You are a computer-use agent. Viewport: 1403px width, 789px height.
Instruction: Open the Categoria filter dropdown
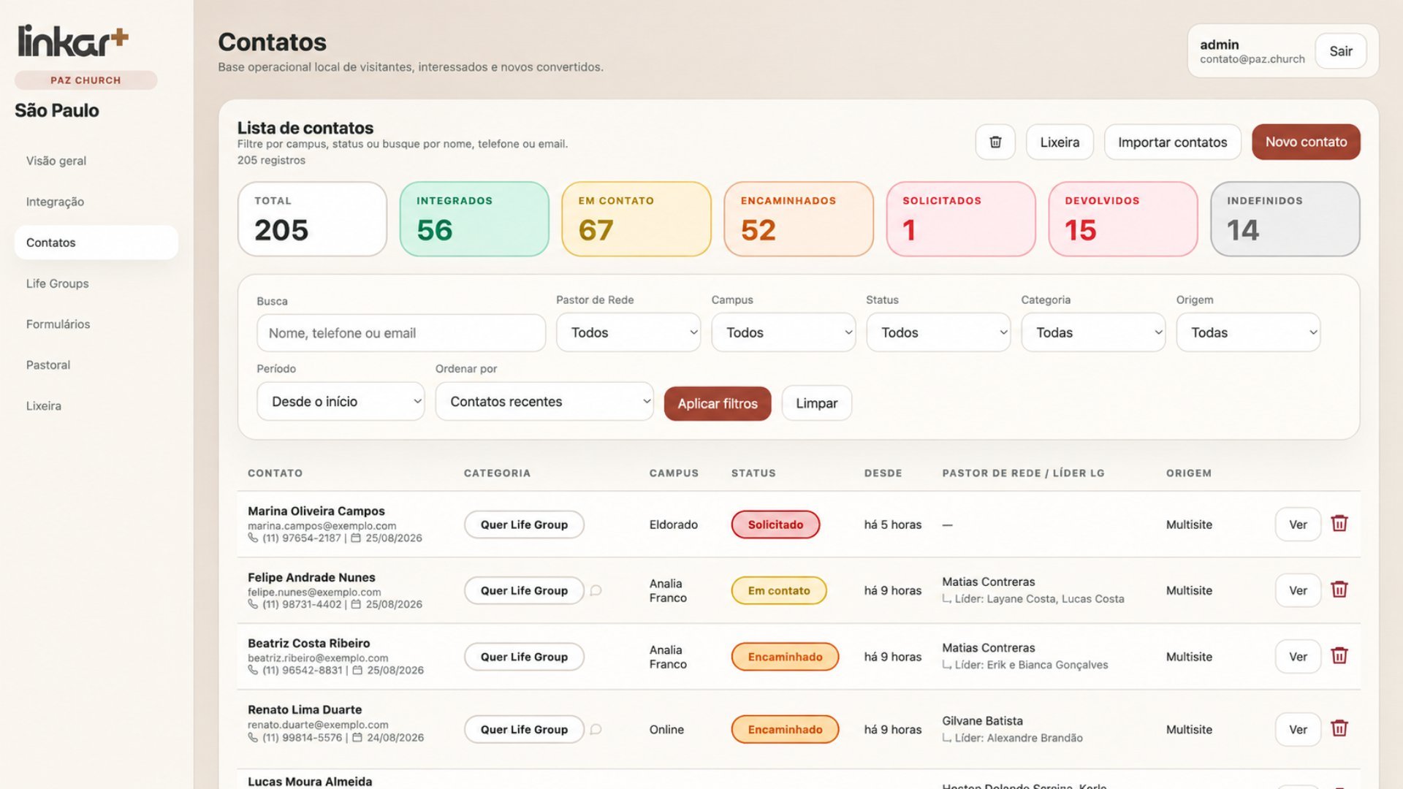pos(1093,332)
